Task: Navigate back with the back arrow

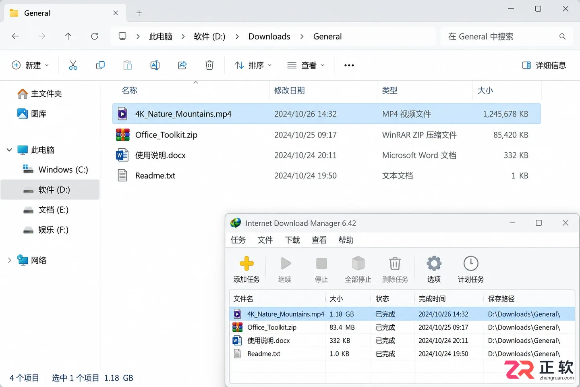Action: [15, 36]
